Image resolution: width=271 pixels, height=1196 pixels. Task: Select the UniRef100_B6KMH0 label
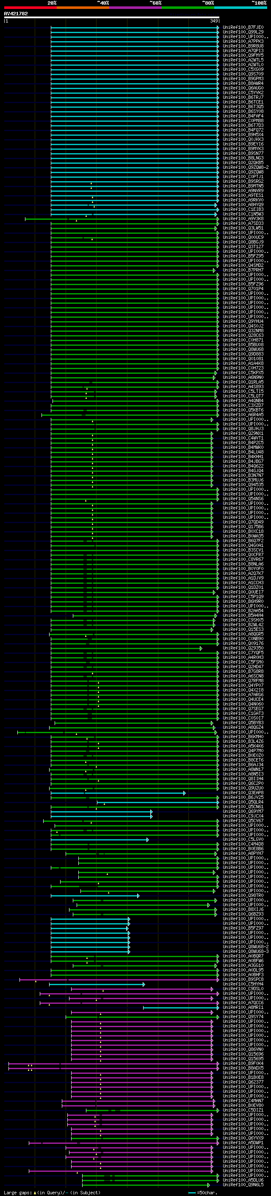pos(243,737)
